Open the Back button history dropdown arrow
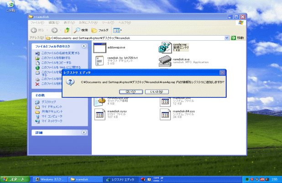The image size is (282, 183). point(47,30)
